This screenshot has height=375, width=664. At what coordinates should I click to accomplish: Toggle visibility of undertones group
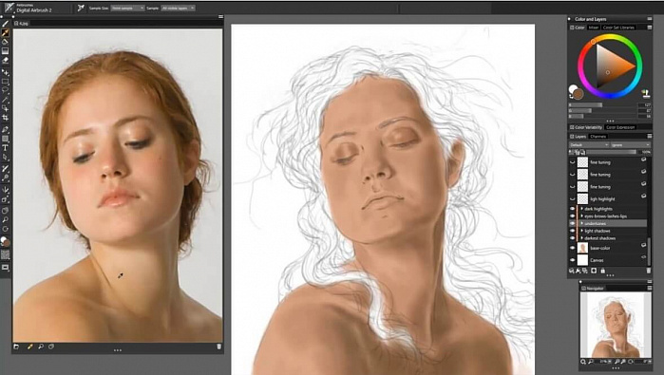pyautogui.click(x=573, y=223)
